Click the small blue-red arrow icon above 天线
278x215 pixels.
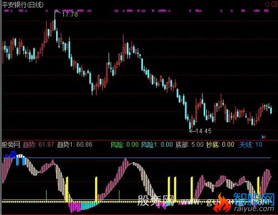[x=264, y=137]
